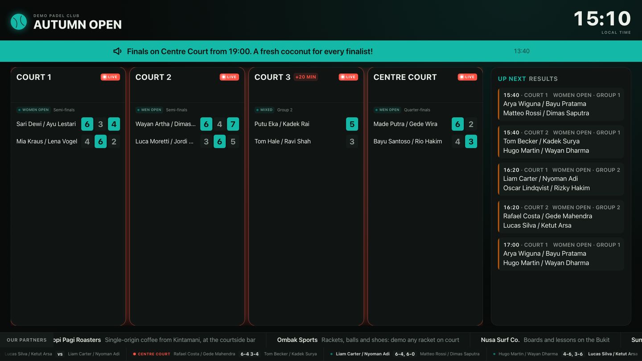This screenshot has height=361, width=642.
Task: Click the 13:40 announcement timestamp
Action: point(522,51)
